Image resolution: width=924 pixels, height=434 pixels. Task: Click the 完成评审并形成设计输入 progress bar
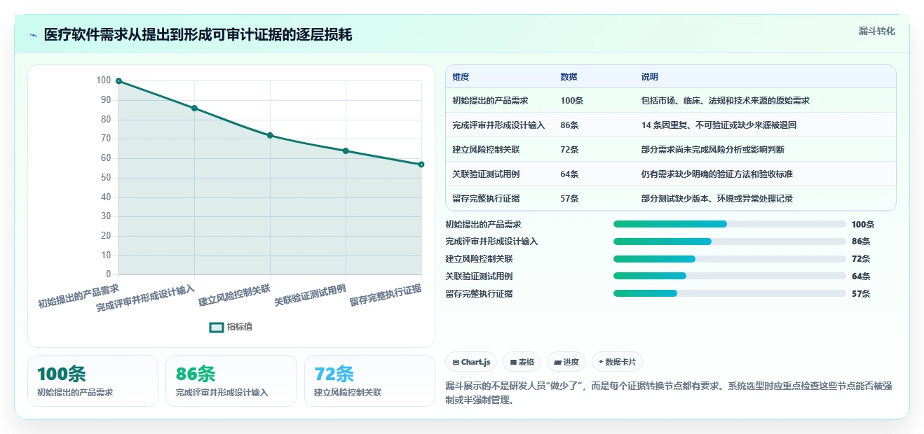click(x=729, y=241)
